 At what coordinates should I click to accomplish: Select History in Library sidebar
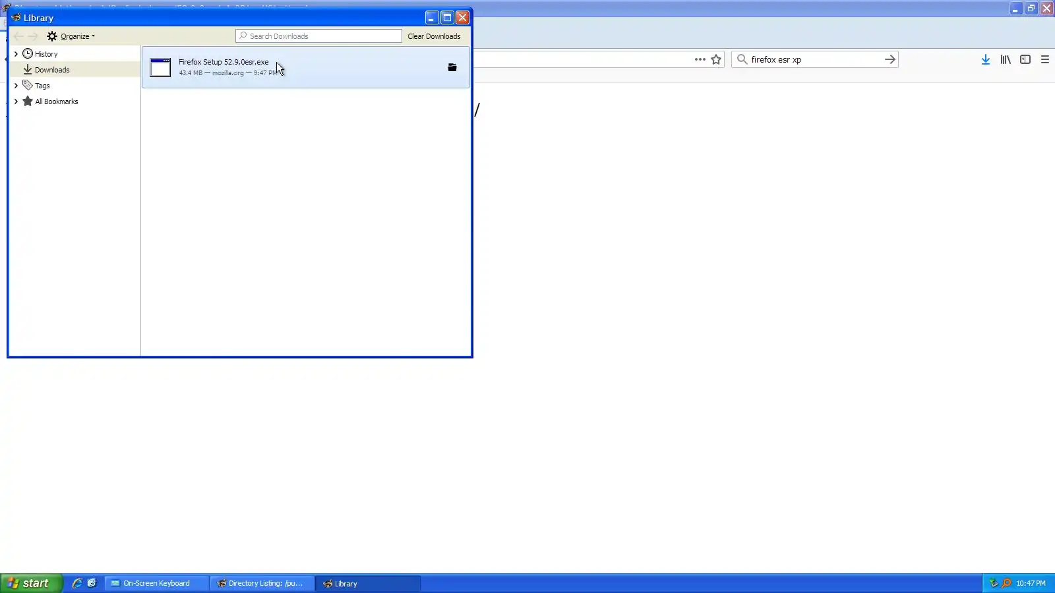[x=46, y=54]
